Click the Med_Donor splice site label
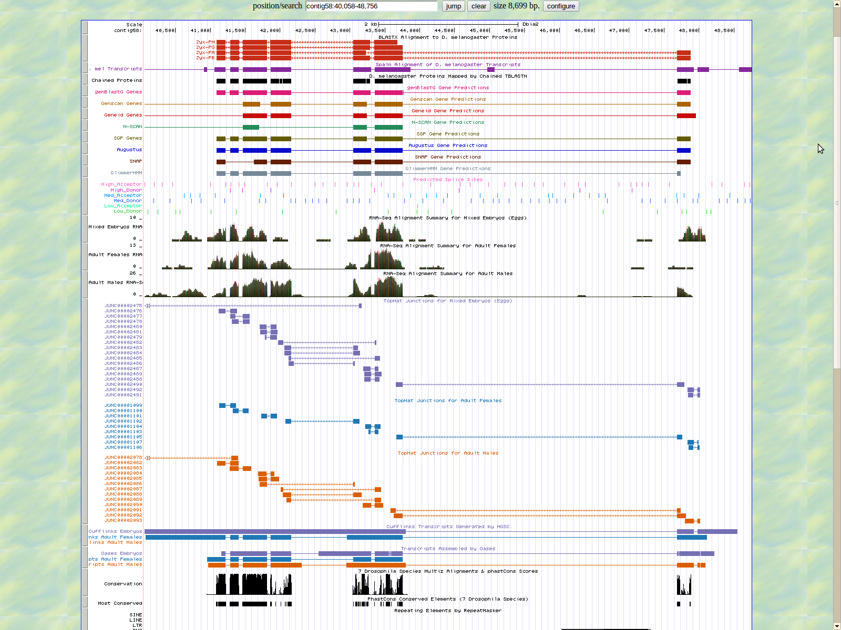Viewport: 841px width, 630px height. click(x=128, y=201)
